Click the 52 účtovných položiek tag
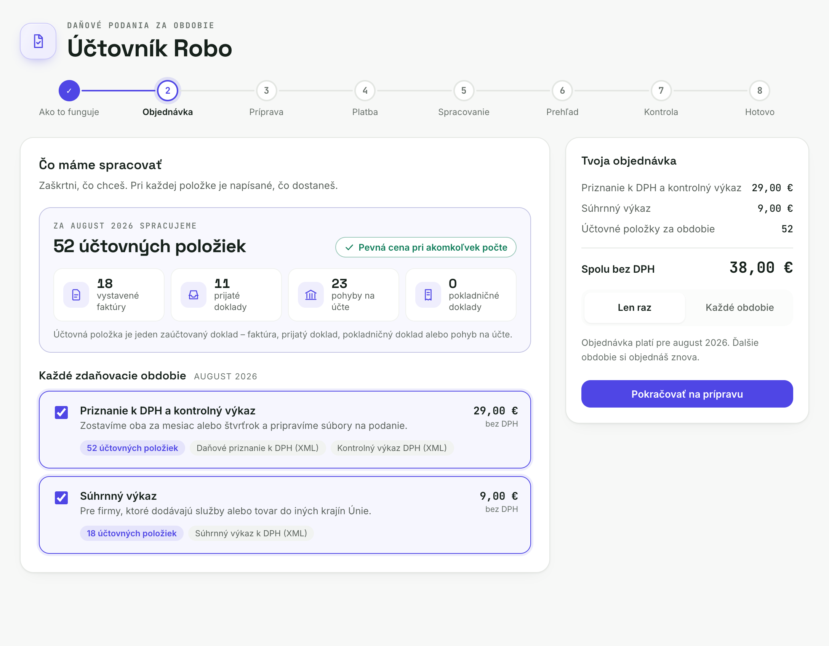829x646 pixels. 132,448
